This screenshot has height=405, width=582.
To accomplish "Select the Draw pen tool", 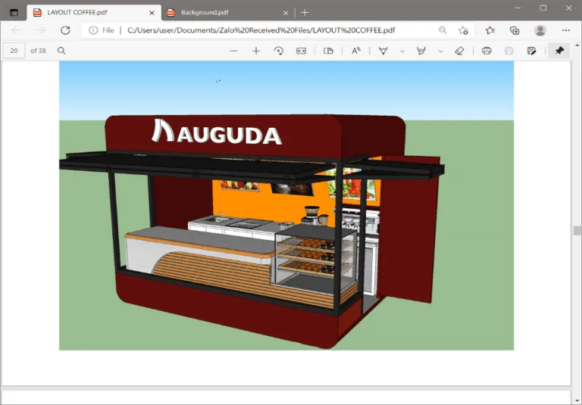I will [x=383, y=51].
